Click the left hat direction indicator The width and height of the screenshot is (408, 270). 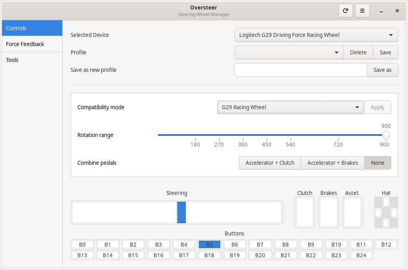click(x=378, y=213)
